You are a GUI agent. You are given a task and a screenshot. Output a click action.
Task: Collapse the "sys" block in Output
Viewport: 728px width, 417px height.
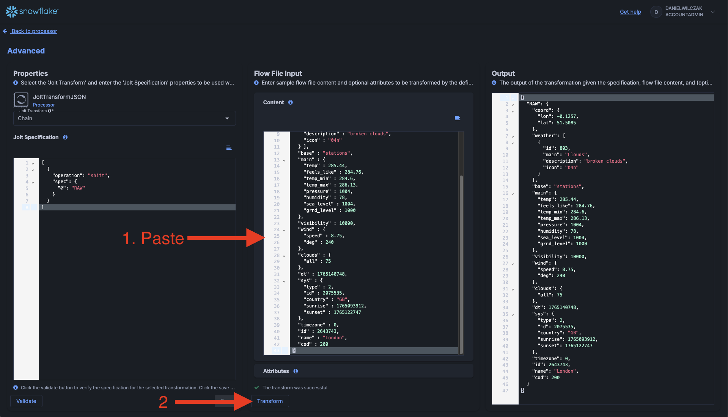point(513,315)
